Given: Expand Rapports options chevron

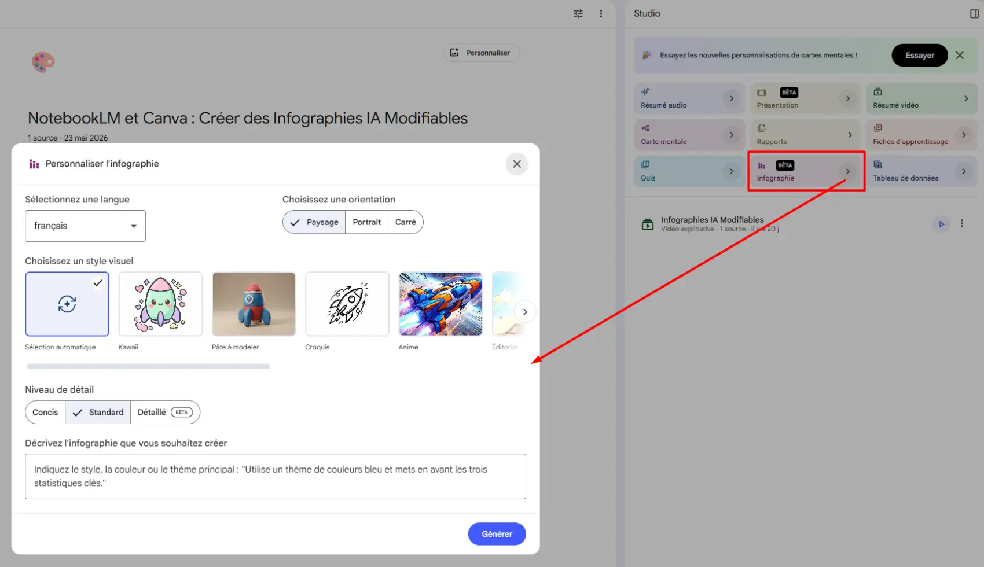Looking at the screenshot, I should point(850,135).
